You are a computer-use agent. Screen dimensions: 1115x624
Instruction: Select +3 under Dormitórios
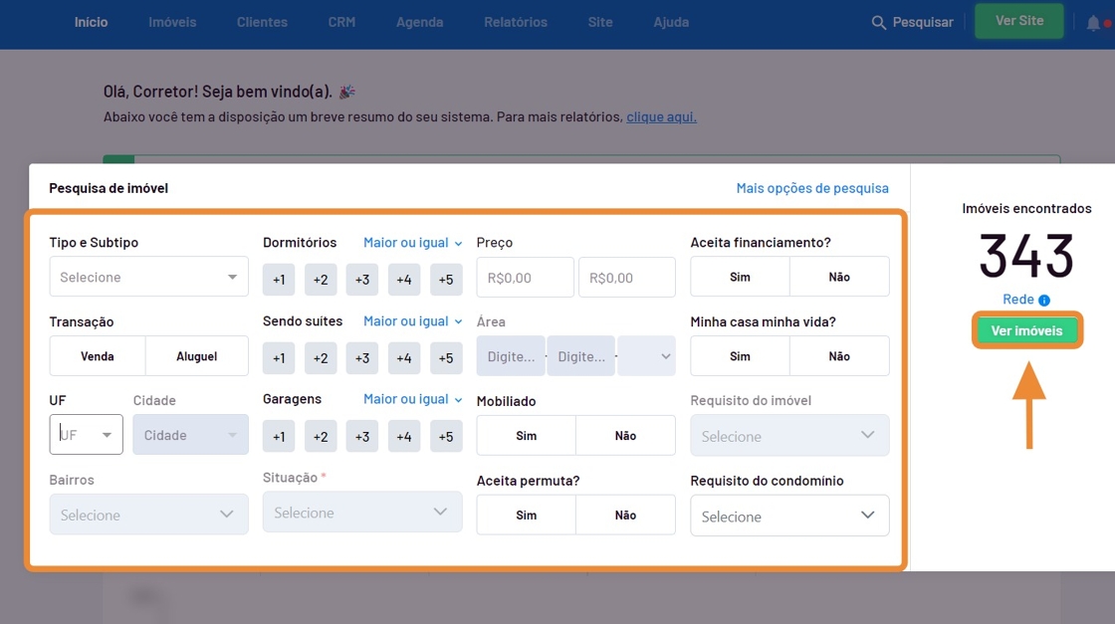click(362, 280)
